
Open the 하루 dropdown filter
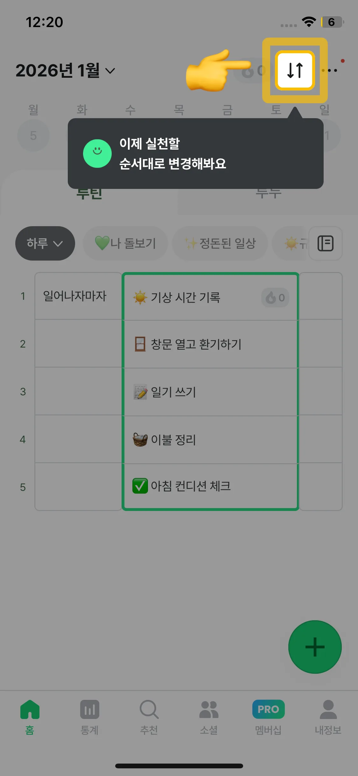point(45,243)
